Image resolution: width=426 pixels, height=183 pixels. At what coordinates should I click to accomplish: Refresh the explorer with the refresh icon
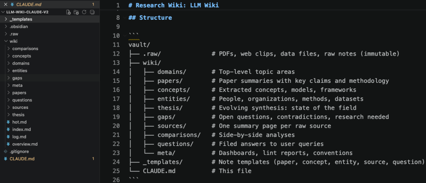pos(84,12)
